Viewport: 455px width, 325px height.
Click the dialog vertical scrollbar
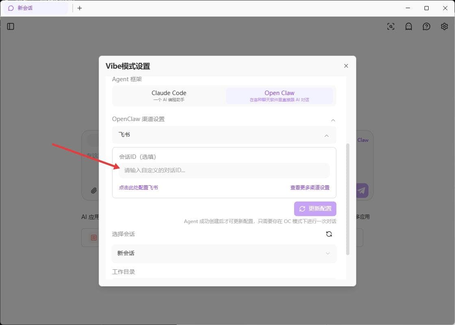point(348,199)
